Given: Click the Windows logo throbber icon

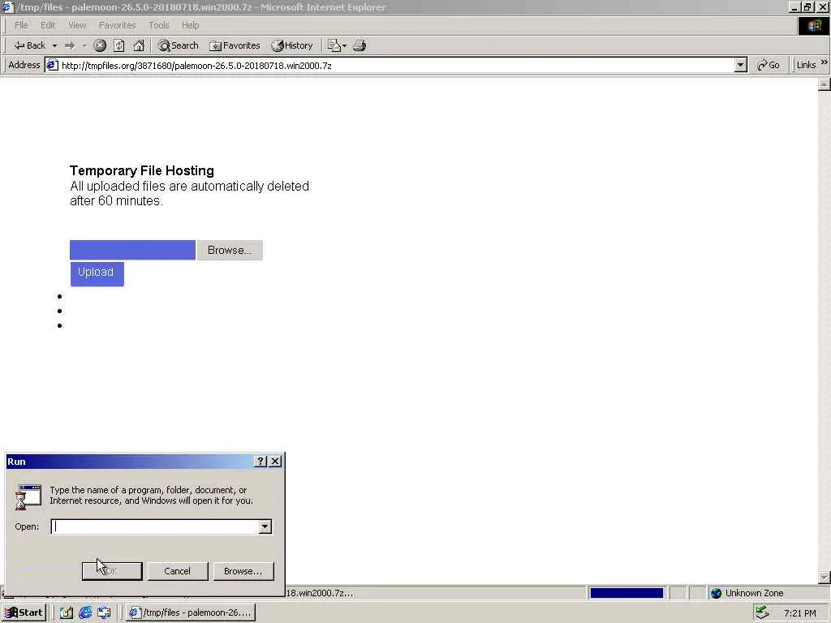Looking at the screenshot, I should click(814, 26).
